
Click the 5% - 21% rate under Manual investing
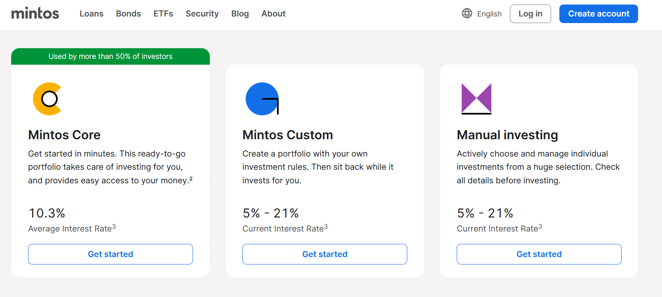485,213
